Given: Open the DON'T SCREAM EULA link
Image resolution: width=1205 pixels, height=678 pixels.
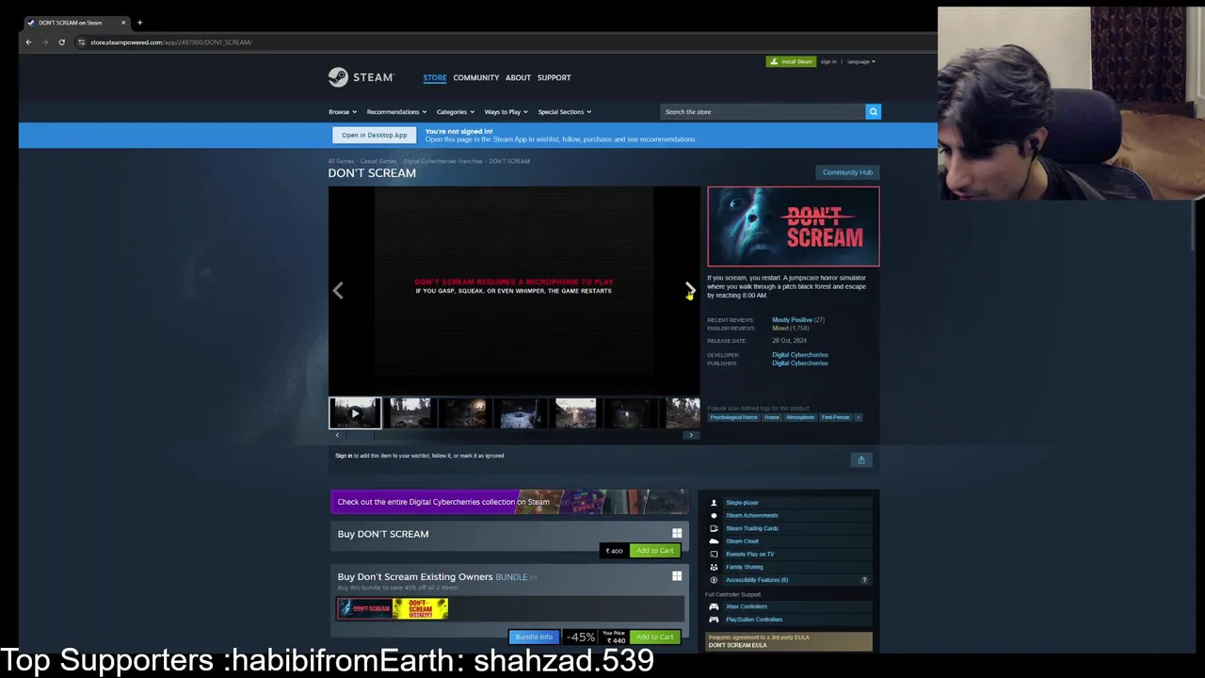Looking at the screenshot, I should pos(737,645).
